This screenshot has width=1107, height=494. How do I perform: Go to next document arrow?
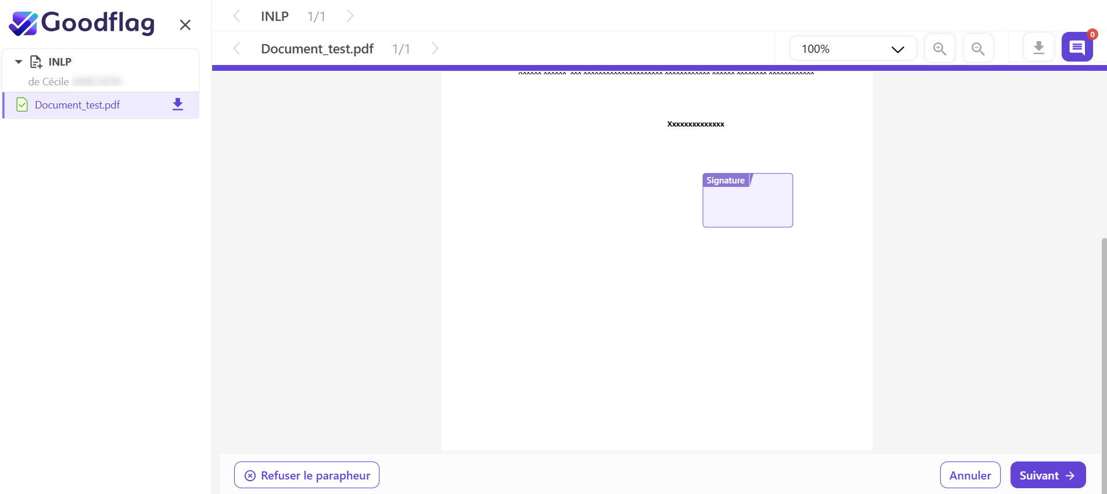(435, 49)
